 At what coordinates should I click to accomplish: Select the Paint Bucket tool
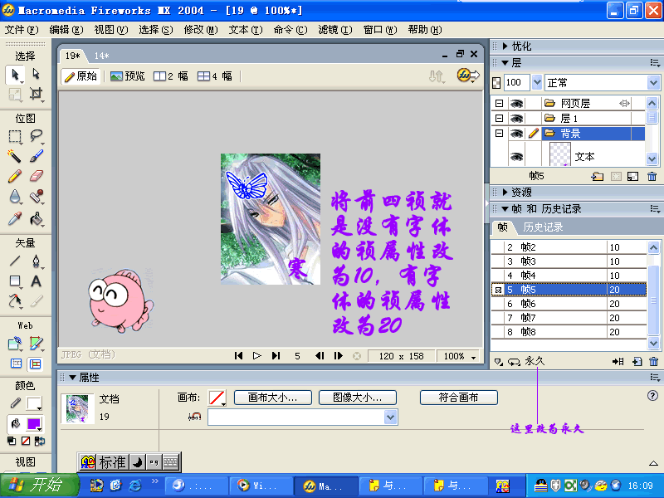(36, 218)
